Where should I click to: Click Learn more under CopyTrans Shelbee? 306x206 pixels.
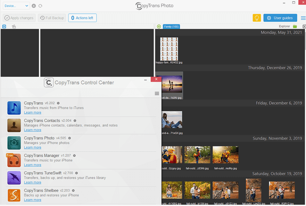[33, 200]
